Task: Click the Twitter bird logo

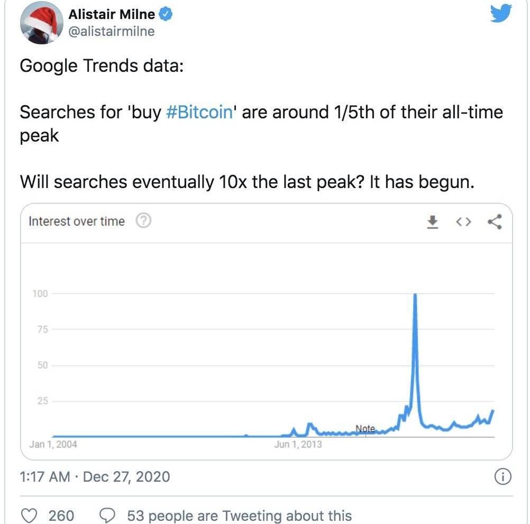Action: click(x=500, y=14)
